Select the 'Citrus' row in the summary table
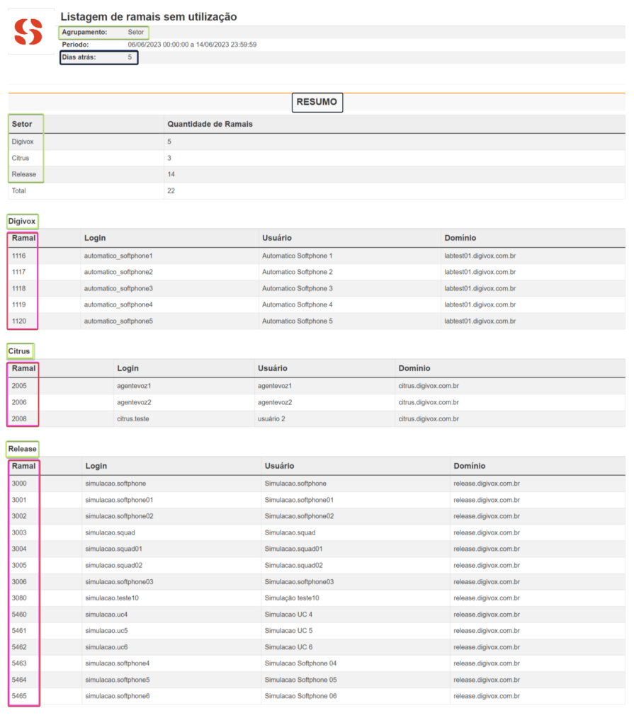The width and height of the screenshot is (634, 725). (x=317, y=158)
